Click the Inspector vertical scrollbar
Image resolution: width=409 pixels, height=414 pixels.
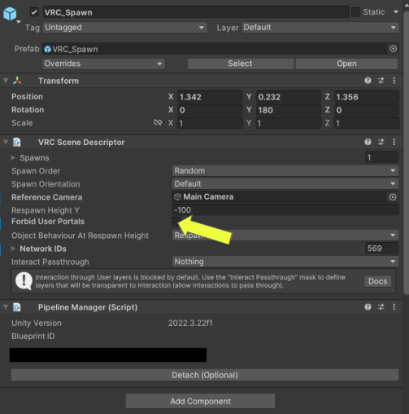pos(406,152)
